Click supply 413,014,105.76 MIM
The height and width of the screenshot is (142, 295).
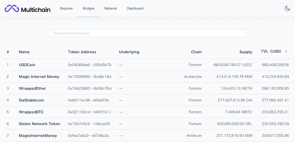click(x=234, y=77)
